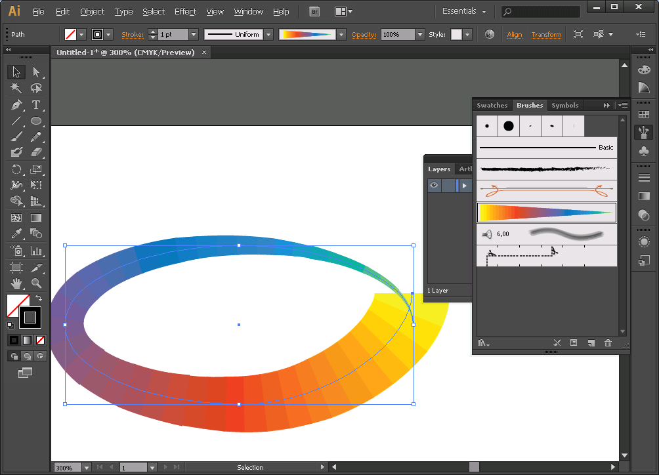The image size is (659, 475).
Task: Click the Stroke color box
Action: (30, 318)
